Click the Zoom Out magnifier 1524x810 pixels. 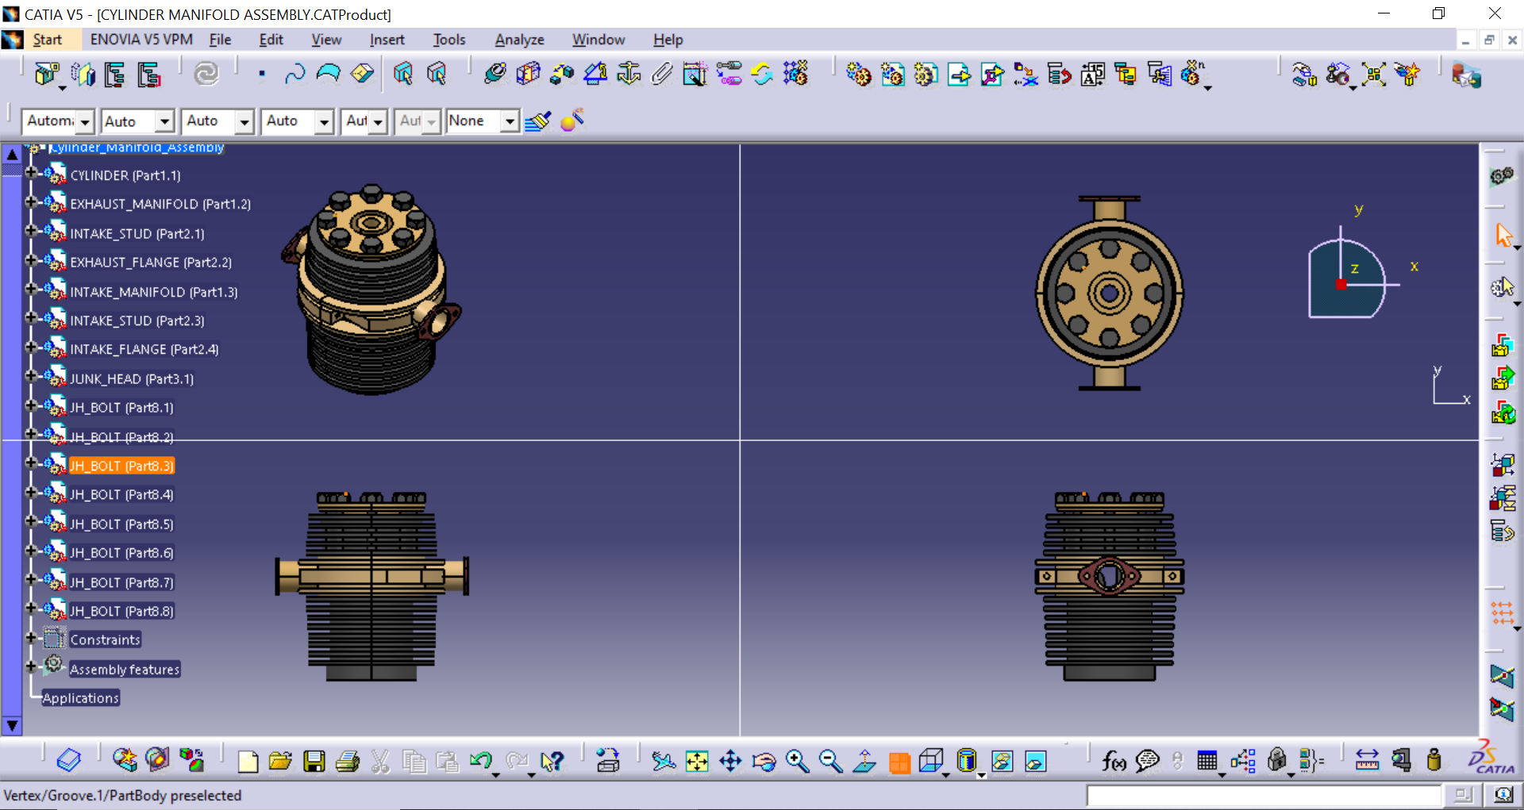tap(830, 762)
